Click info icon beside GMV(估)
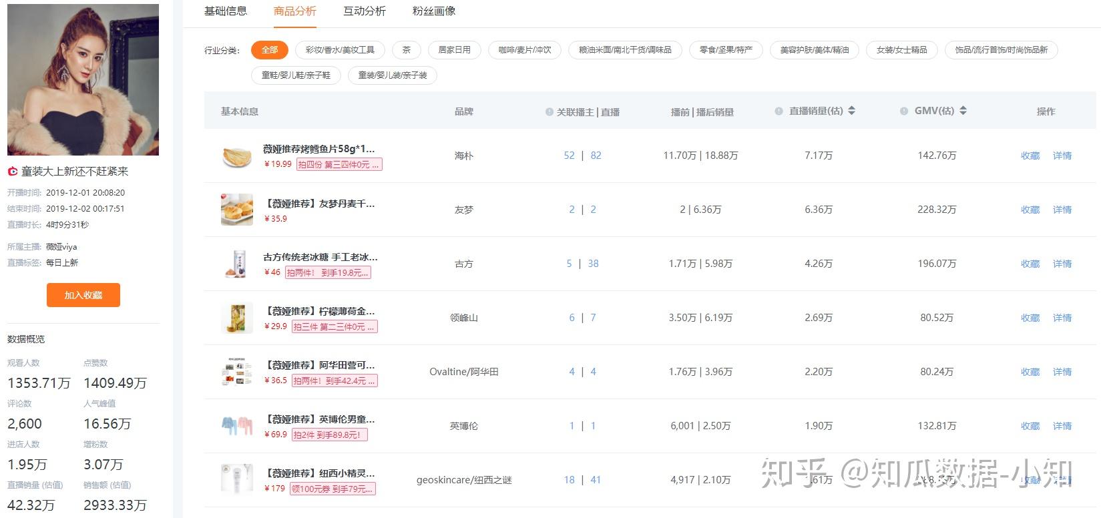Image resolution: width=1101 pixels, height=518 pixels. click(904, 111)
